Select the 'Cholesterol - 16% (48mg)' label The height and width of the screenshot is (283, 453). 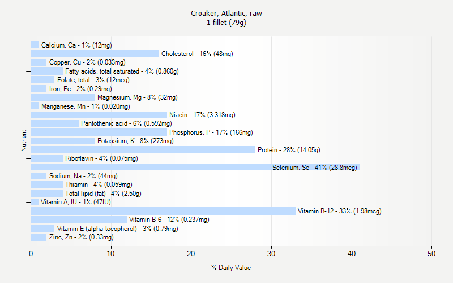click(197, 54)
